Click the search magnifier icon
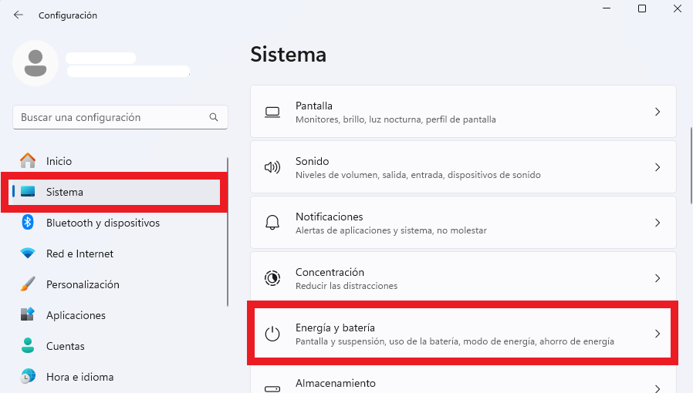Viewport: 693px width, 393px height. click(214, 117)
